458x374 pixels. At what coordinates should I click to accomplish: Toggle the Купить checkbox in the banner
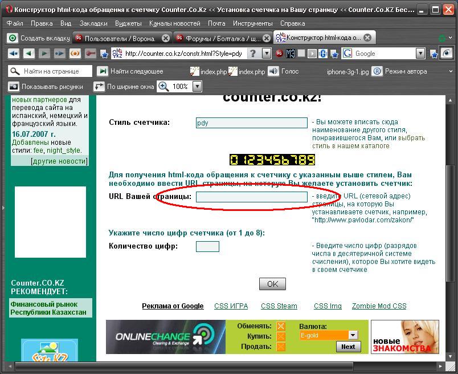(281, 336)
